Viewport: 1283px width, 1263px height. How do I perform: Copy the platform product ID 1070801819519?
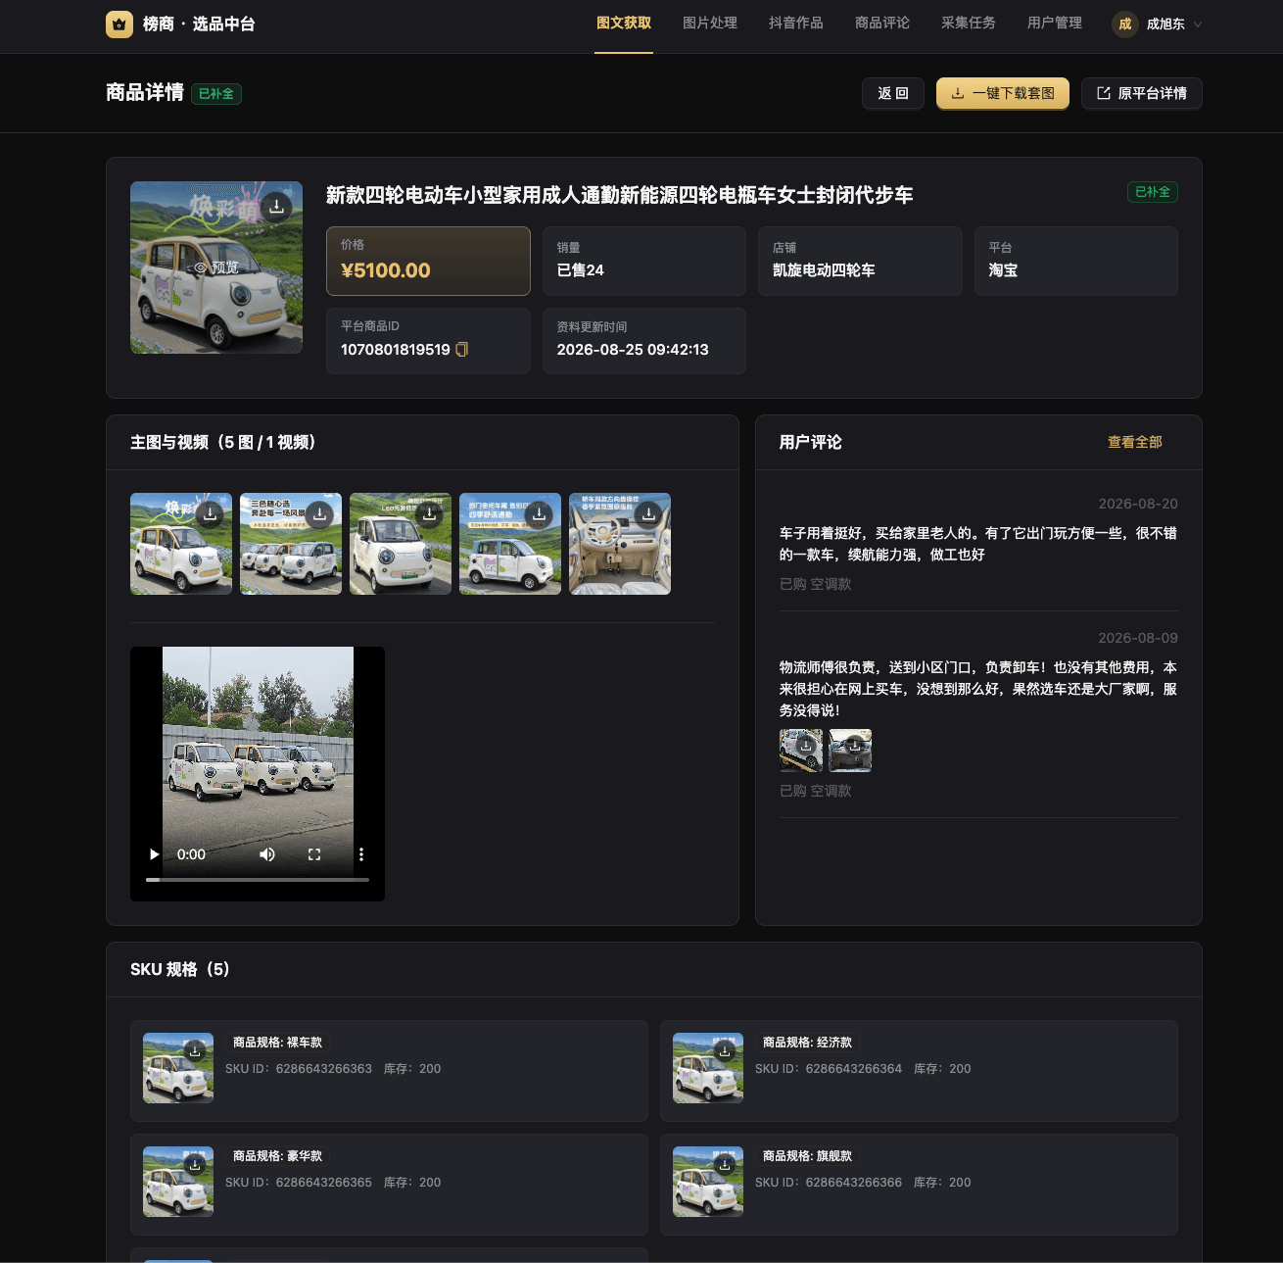462,350
